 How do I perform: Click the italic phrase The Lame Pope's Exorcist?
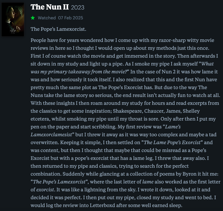172,143
